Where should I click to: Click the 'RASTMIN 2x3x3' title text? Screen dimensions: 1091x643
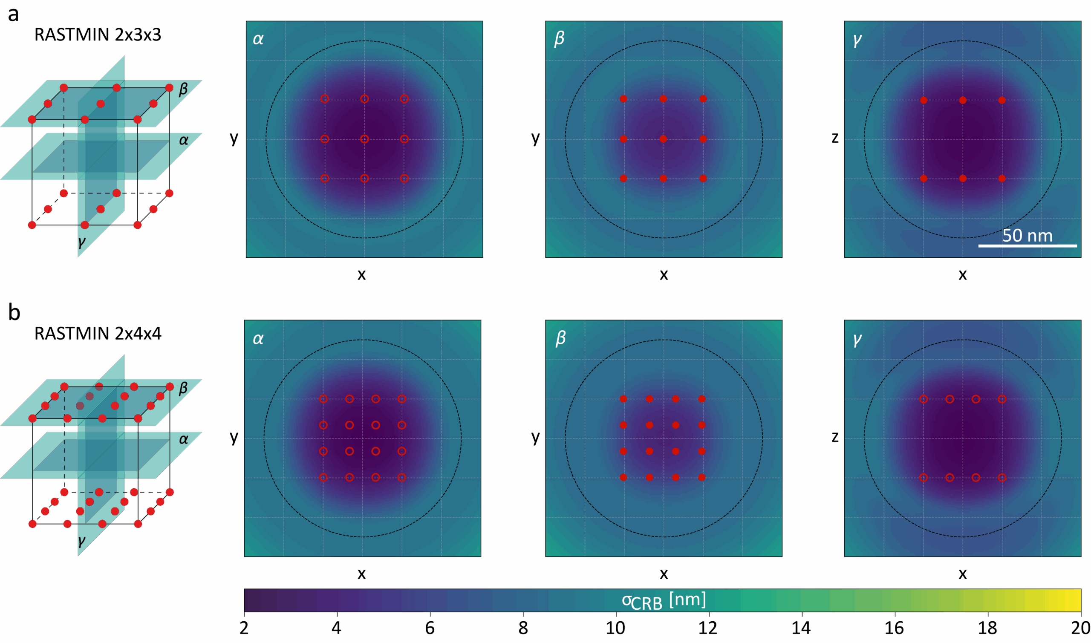(98, 35)
